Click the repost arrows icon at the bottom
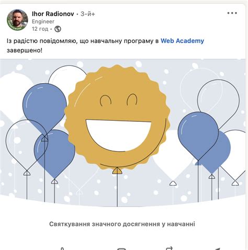 click(170, 248)
